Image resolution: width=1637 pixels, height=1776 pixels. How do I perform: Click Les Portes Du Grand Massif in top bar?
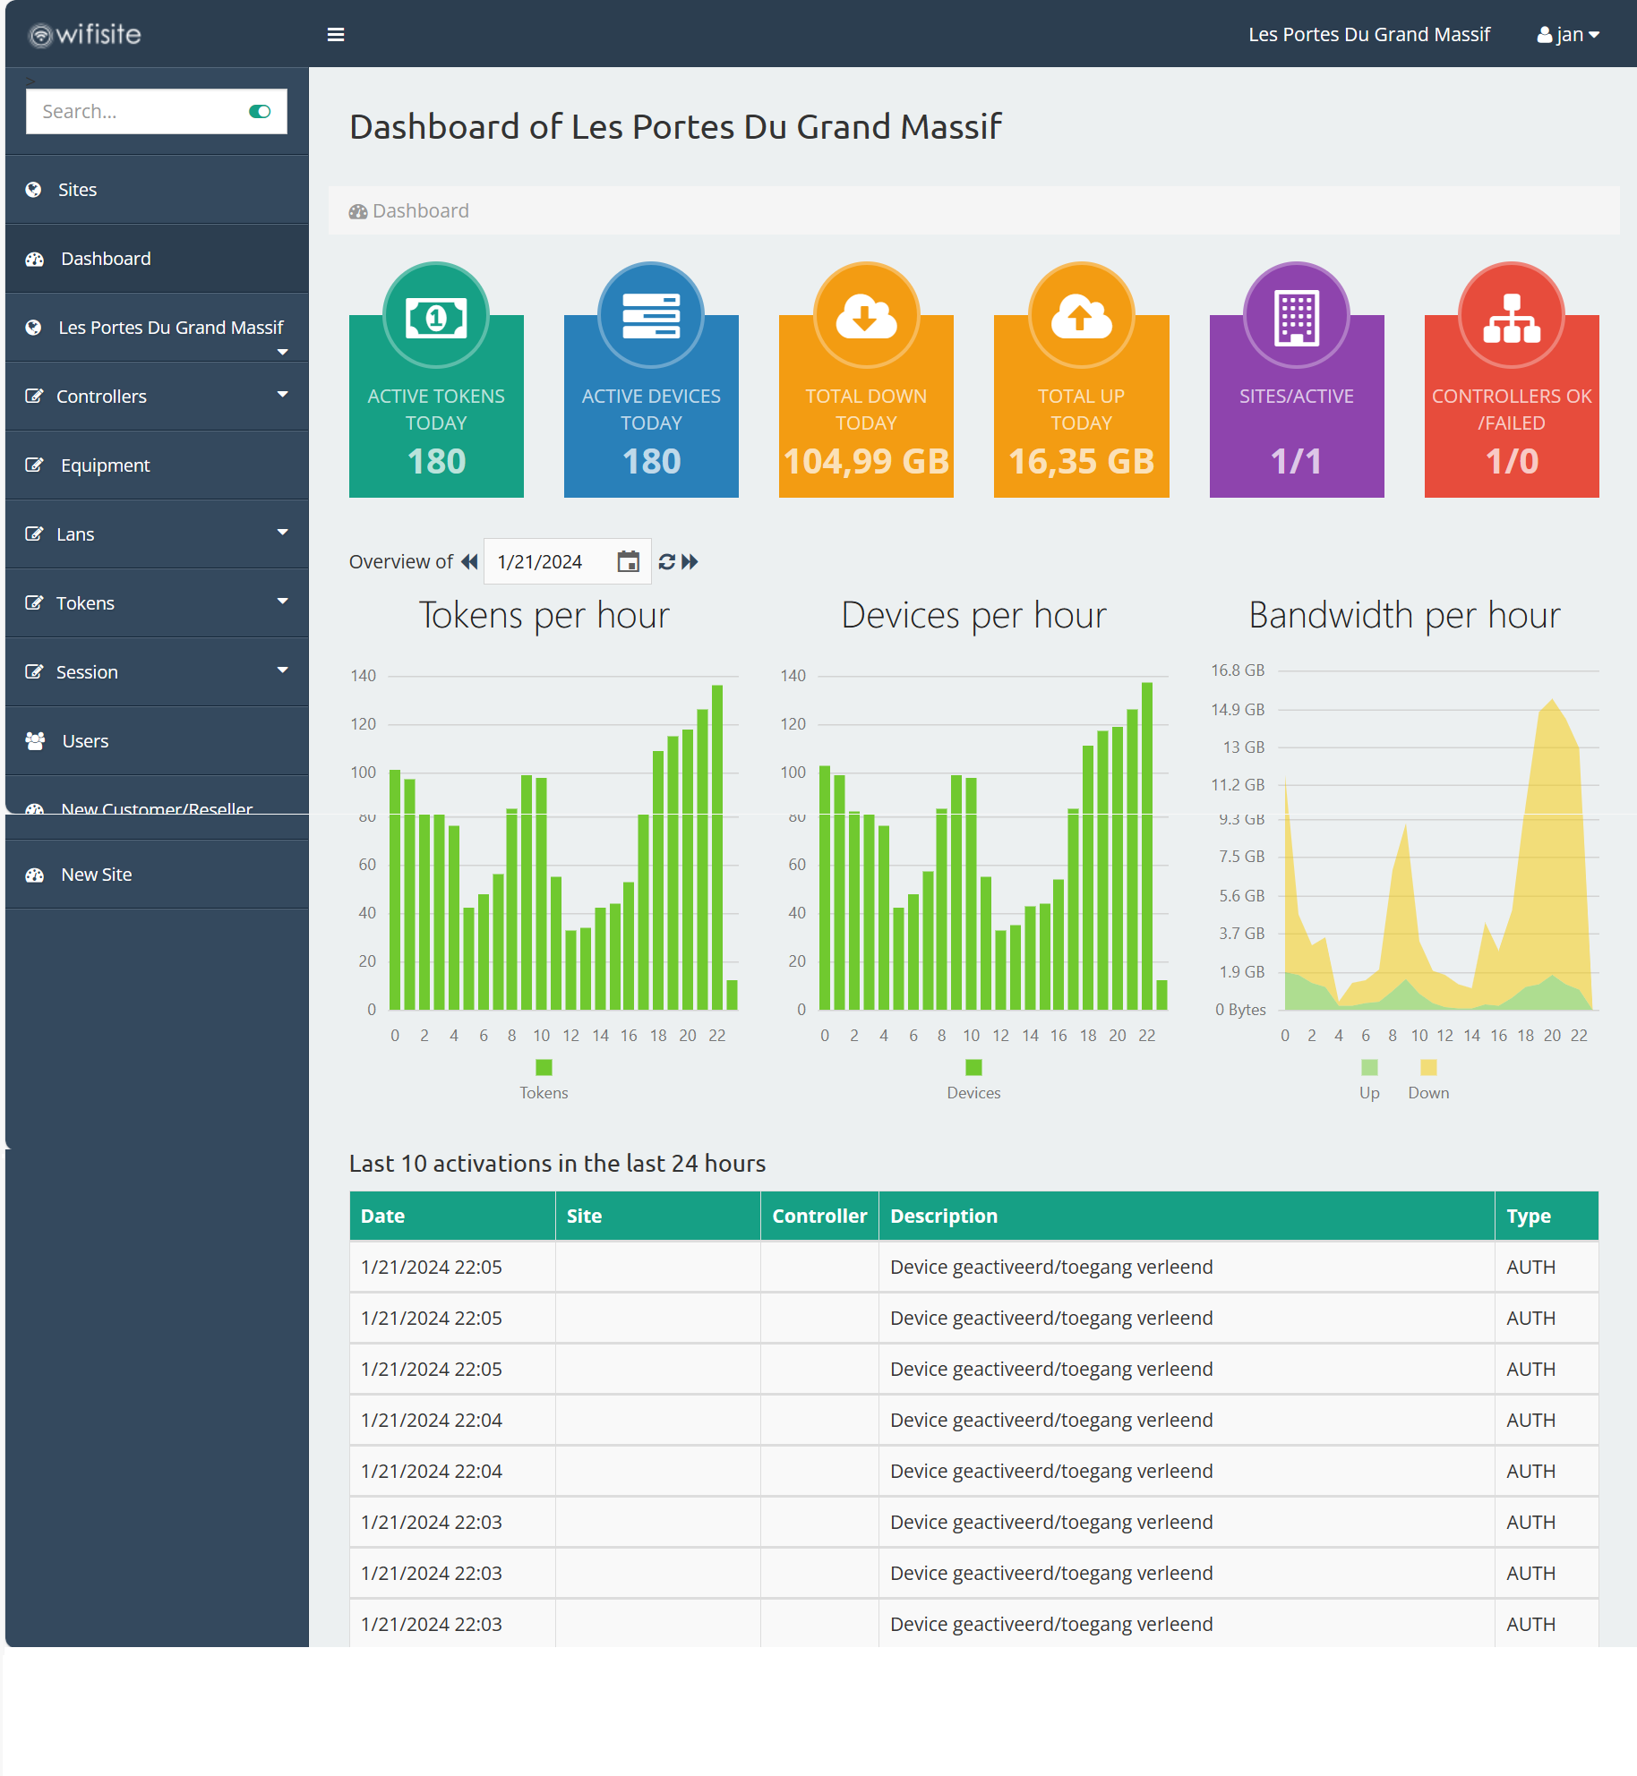click(x=1369, y=34)
